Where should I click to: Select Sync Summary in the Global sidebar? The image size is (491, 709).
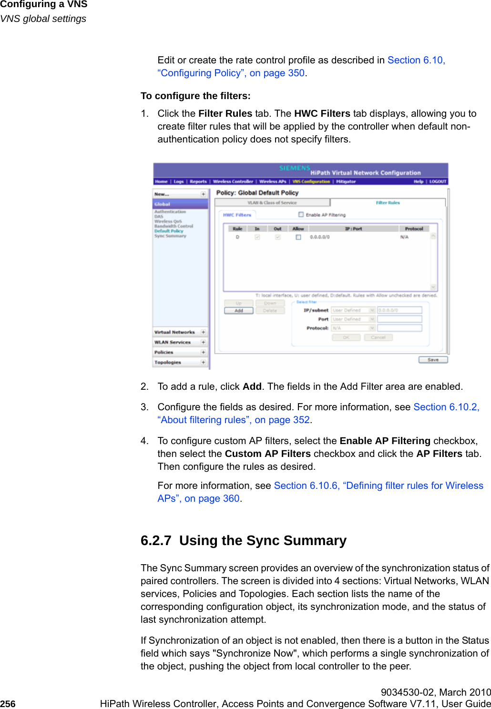pos(171,236)
